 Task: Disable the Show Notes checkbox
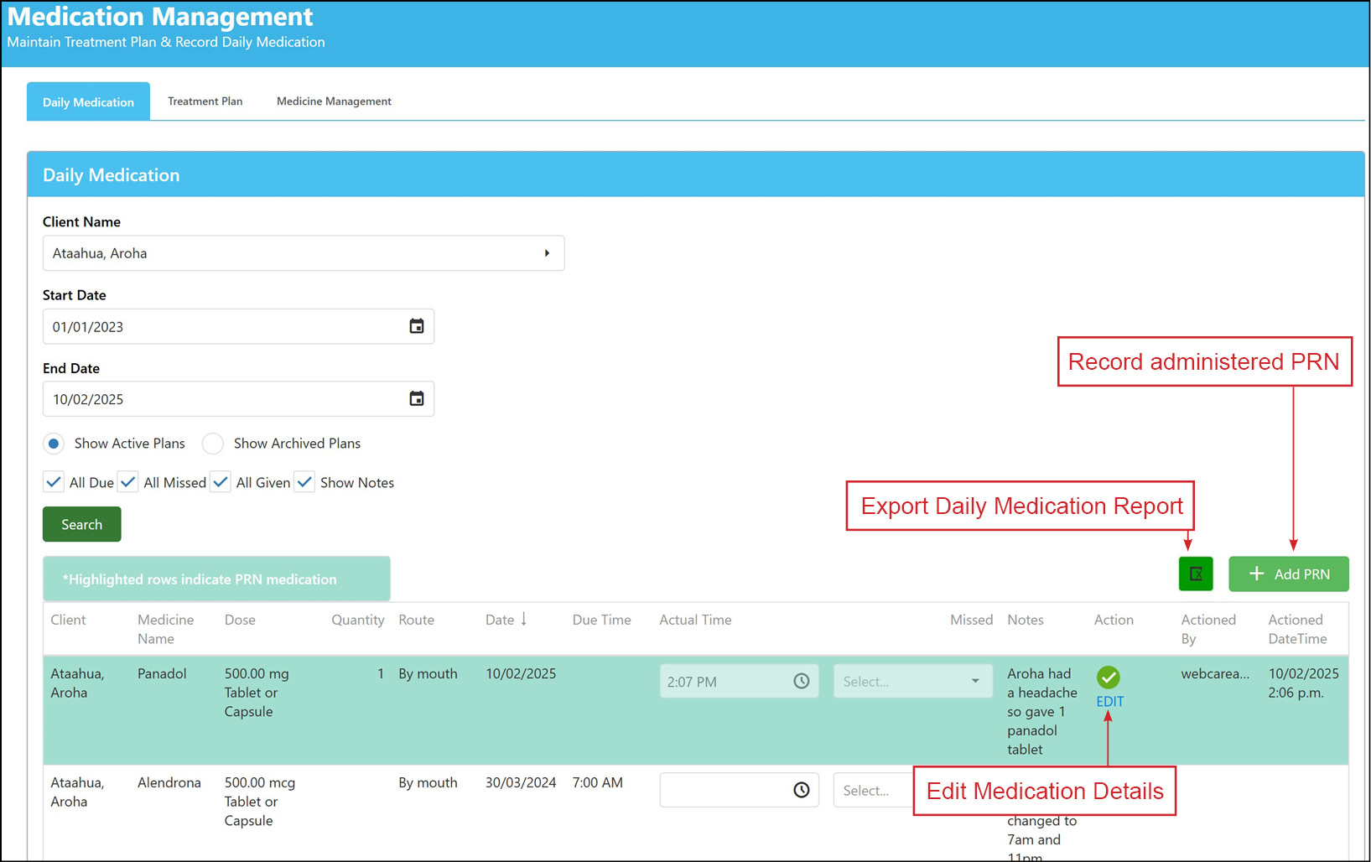click(304, 482)
